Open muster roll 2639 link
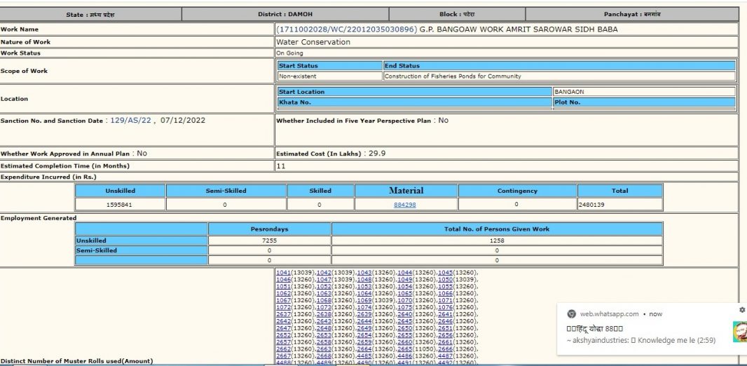The width and height of the screenshot is (747, 366). point(364,315)
